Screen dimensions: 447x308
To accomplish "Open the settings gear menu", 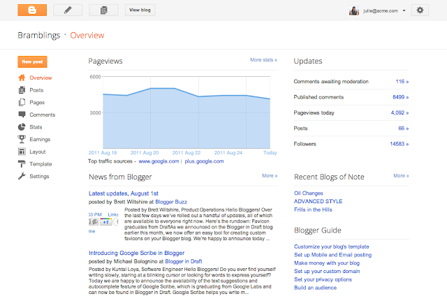I will pos(419,10).
